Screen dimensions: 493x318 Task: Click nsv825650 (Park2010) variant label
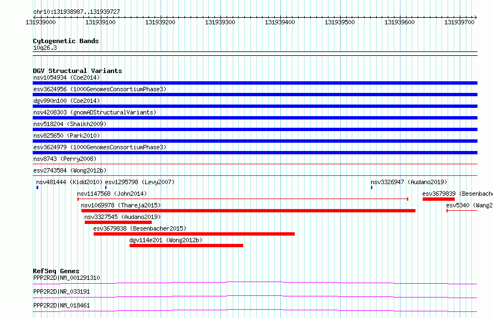pos(66,135)
